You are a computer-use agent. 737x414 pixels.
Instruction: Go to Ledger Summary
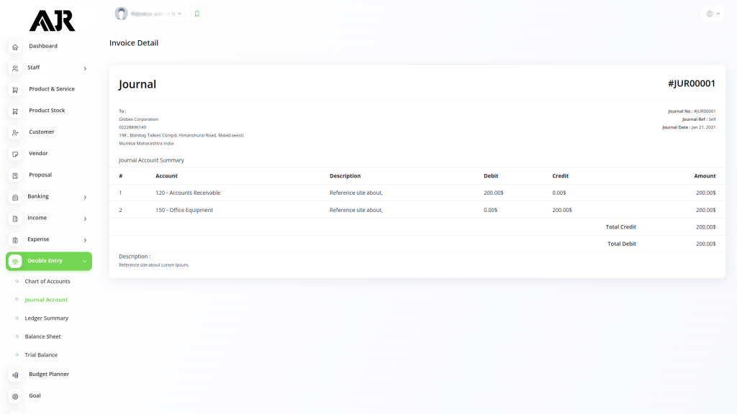click(46, 318)
